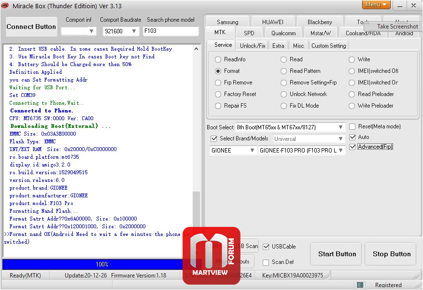Image resolution: width=423 pixels, height=290 pixels.
Task: Choose the Repair FS option
Action: pos(218,106)
